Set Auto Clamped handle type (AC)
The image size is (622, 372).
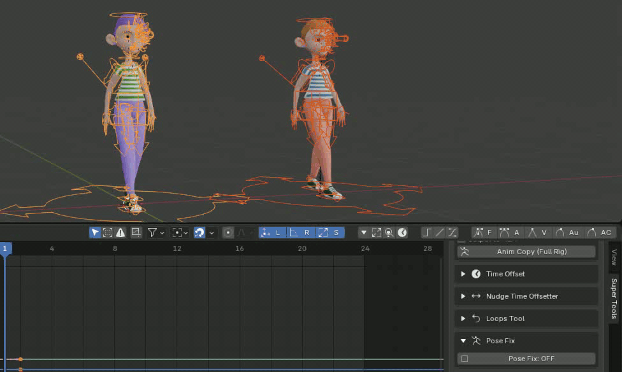[600, 232]
